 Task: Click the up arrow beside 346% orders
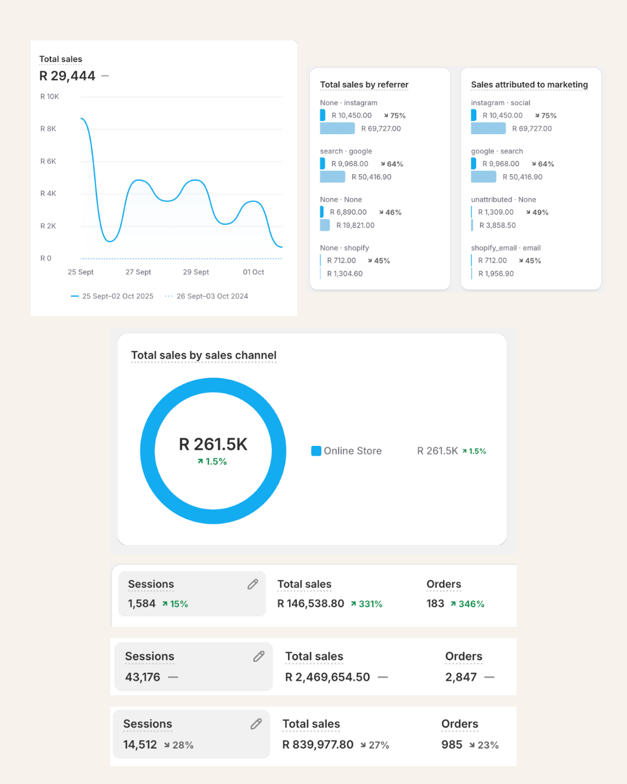click(x=453, y=604)
